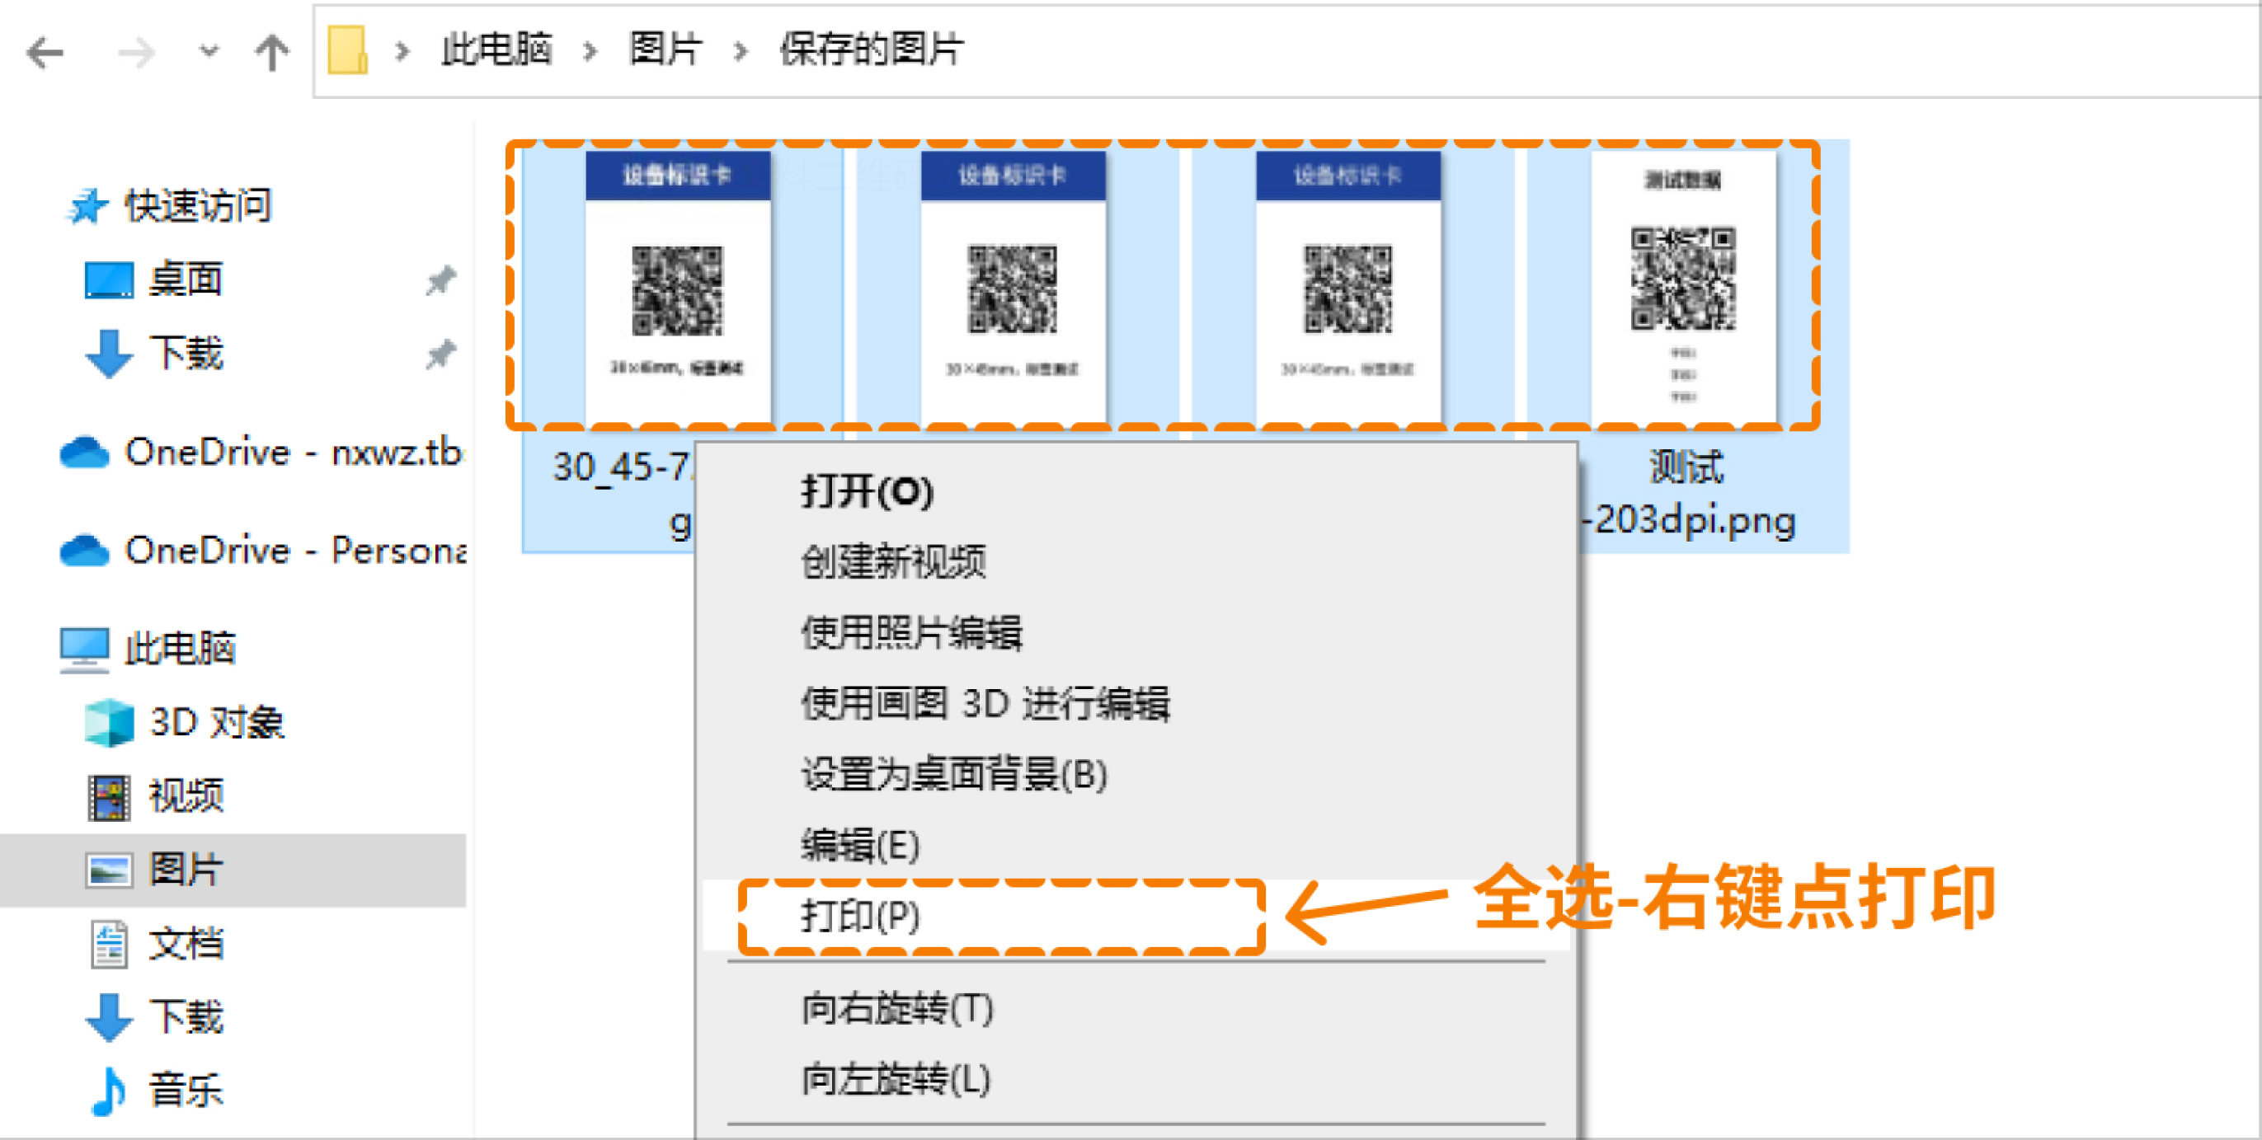Choose 设置为桌面背景(B) menu entry
The width and height of the screenshot is (2262, 1140).
pyautogui.click(x=954, y=775)
